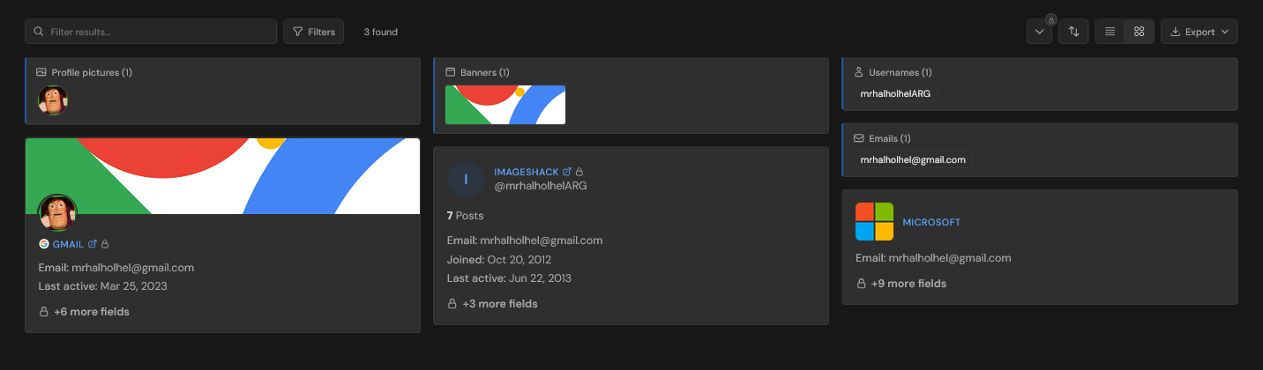Viewport: 1263px width, 370px height.
Task: Expand +6 more fields in Gmail card
Action: (x=84, y=312)
